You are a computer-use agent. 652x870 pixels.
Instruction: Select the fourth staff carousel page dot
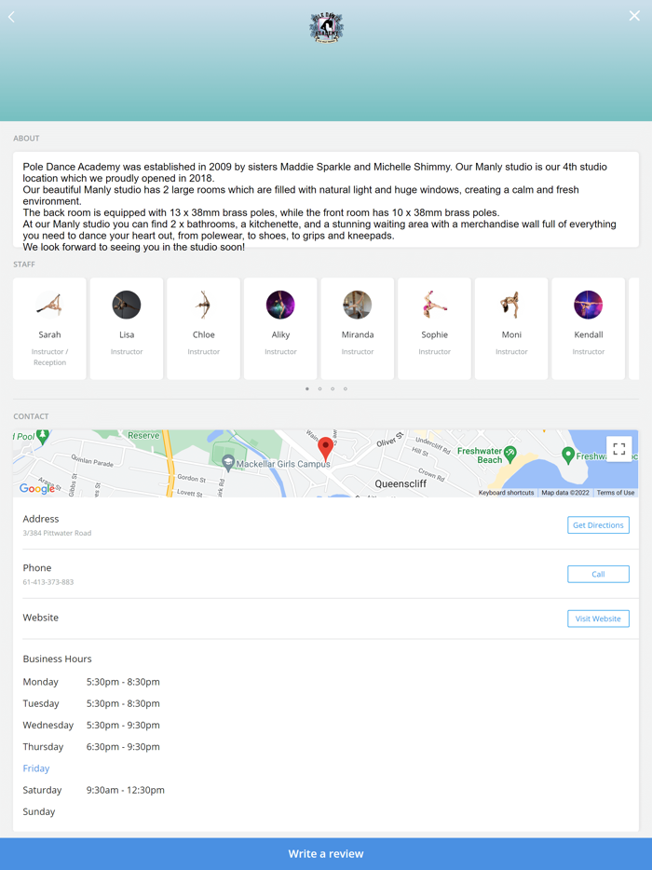click(x=346, y=389)
